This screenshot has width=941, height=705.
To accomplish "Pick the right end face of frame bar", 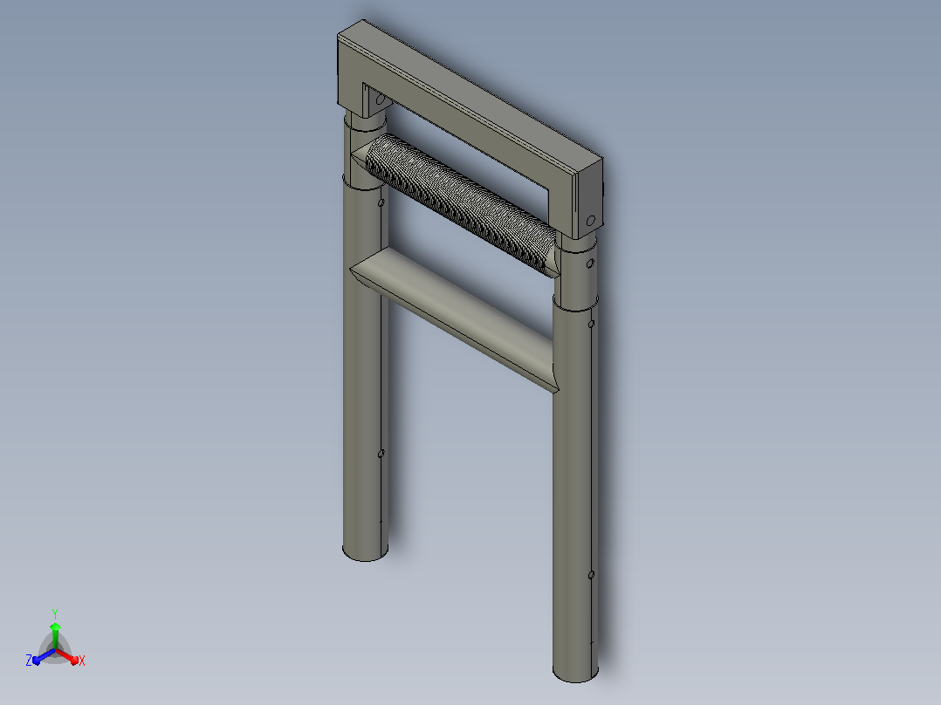I will click(x=589, y=198).
